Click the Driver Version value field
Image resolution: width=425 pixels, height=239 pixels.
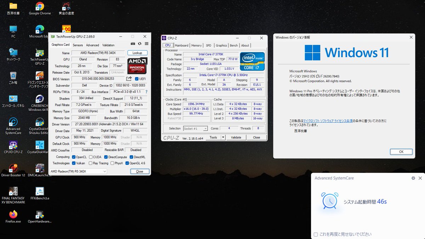click(109, 124)
